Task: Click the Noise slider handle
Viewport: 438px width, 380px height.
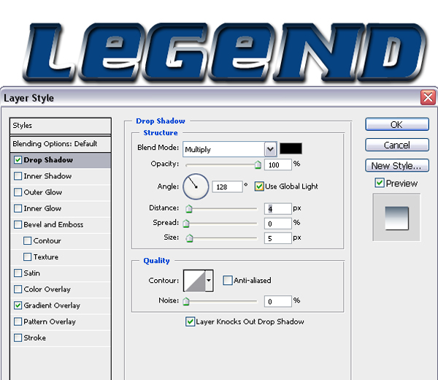Action: [186, 301]
